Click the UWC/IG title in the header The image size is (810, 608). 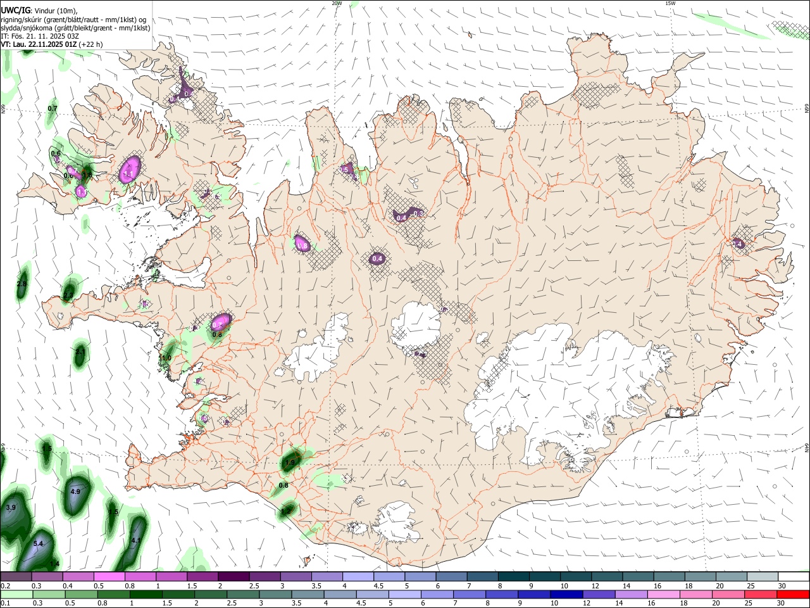[x=15, y=11]
